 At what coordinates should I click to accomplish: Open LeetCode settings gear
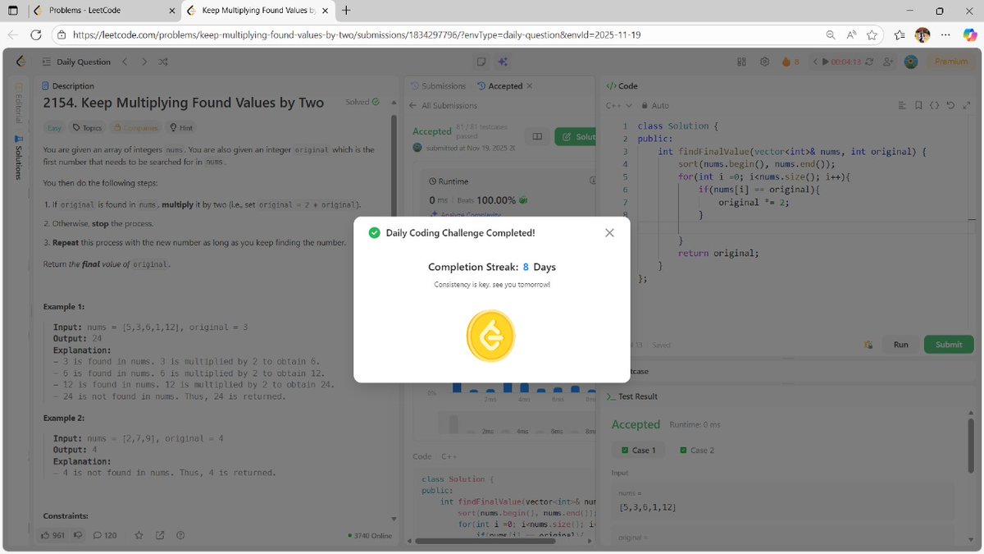[764, 62]
